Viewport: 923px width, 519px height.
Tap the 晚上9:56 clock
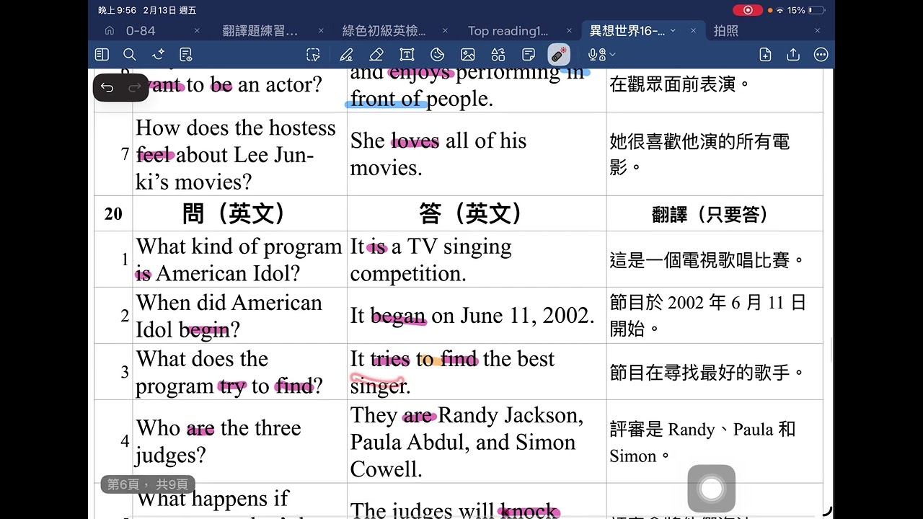point(117,10)
